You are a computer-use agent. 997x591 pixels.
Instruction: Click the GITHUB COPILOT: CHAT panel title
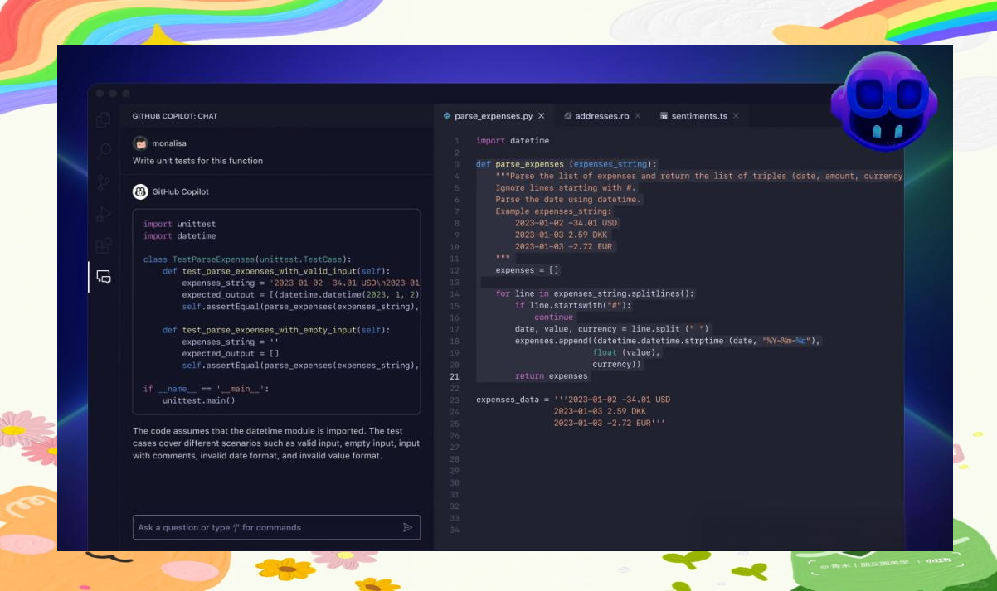coord(175,116)
